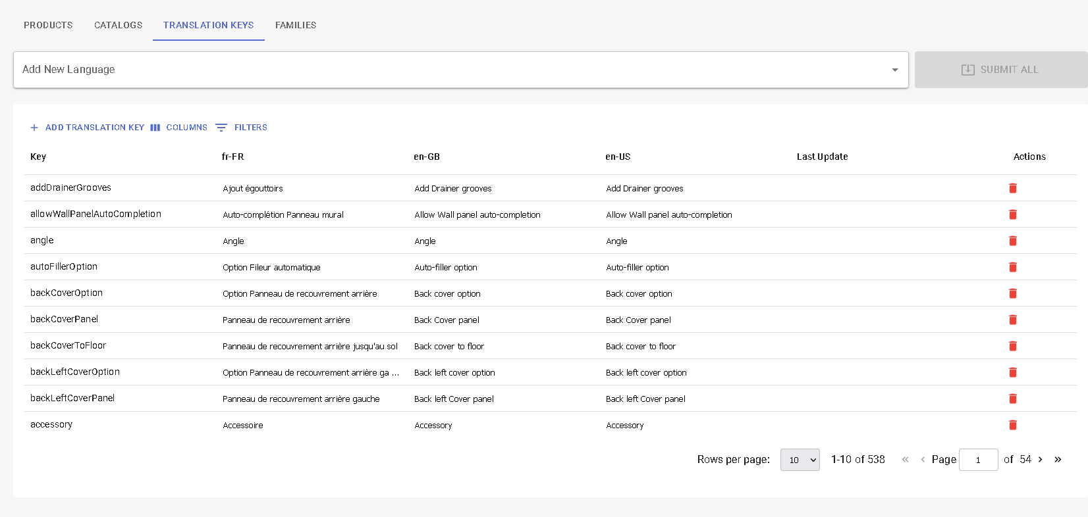Sort by the en-US column header
Screen dimensions: 1088x517
(618, 157)
